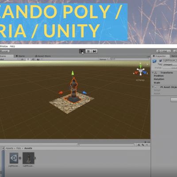Open the Collab dropdown
The width and height of the screenshot is (177, 177).
(163, 51)
